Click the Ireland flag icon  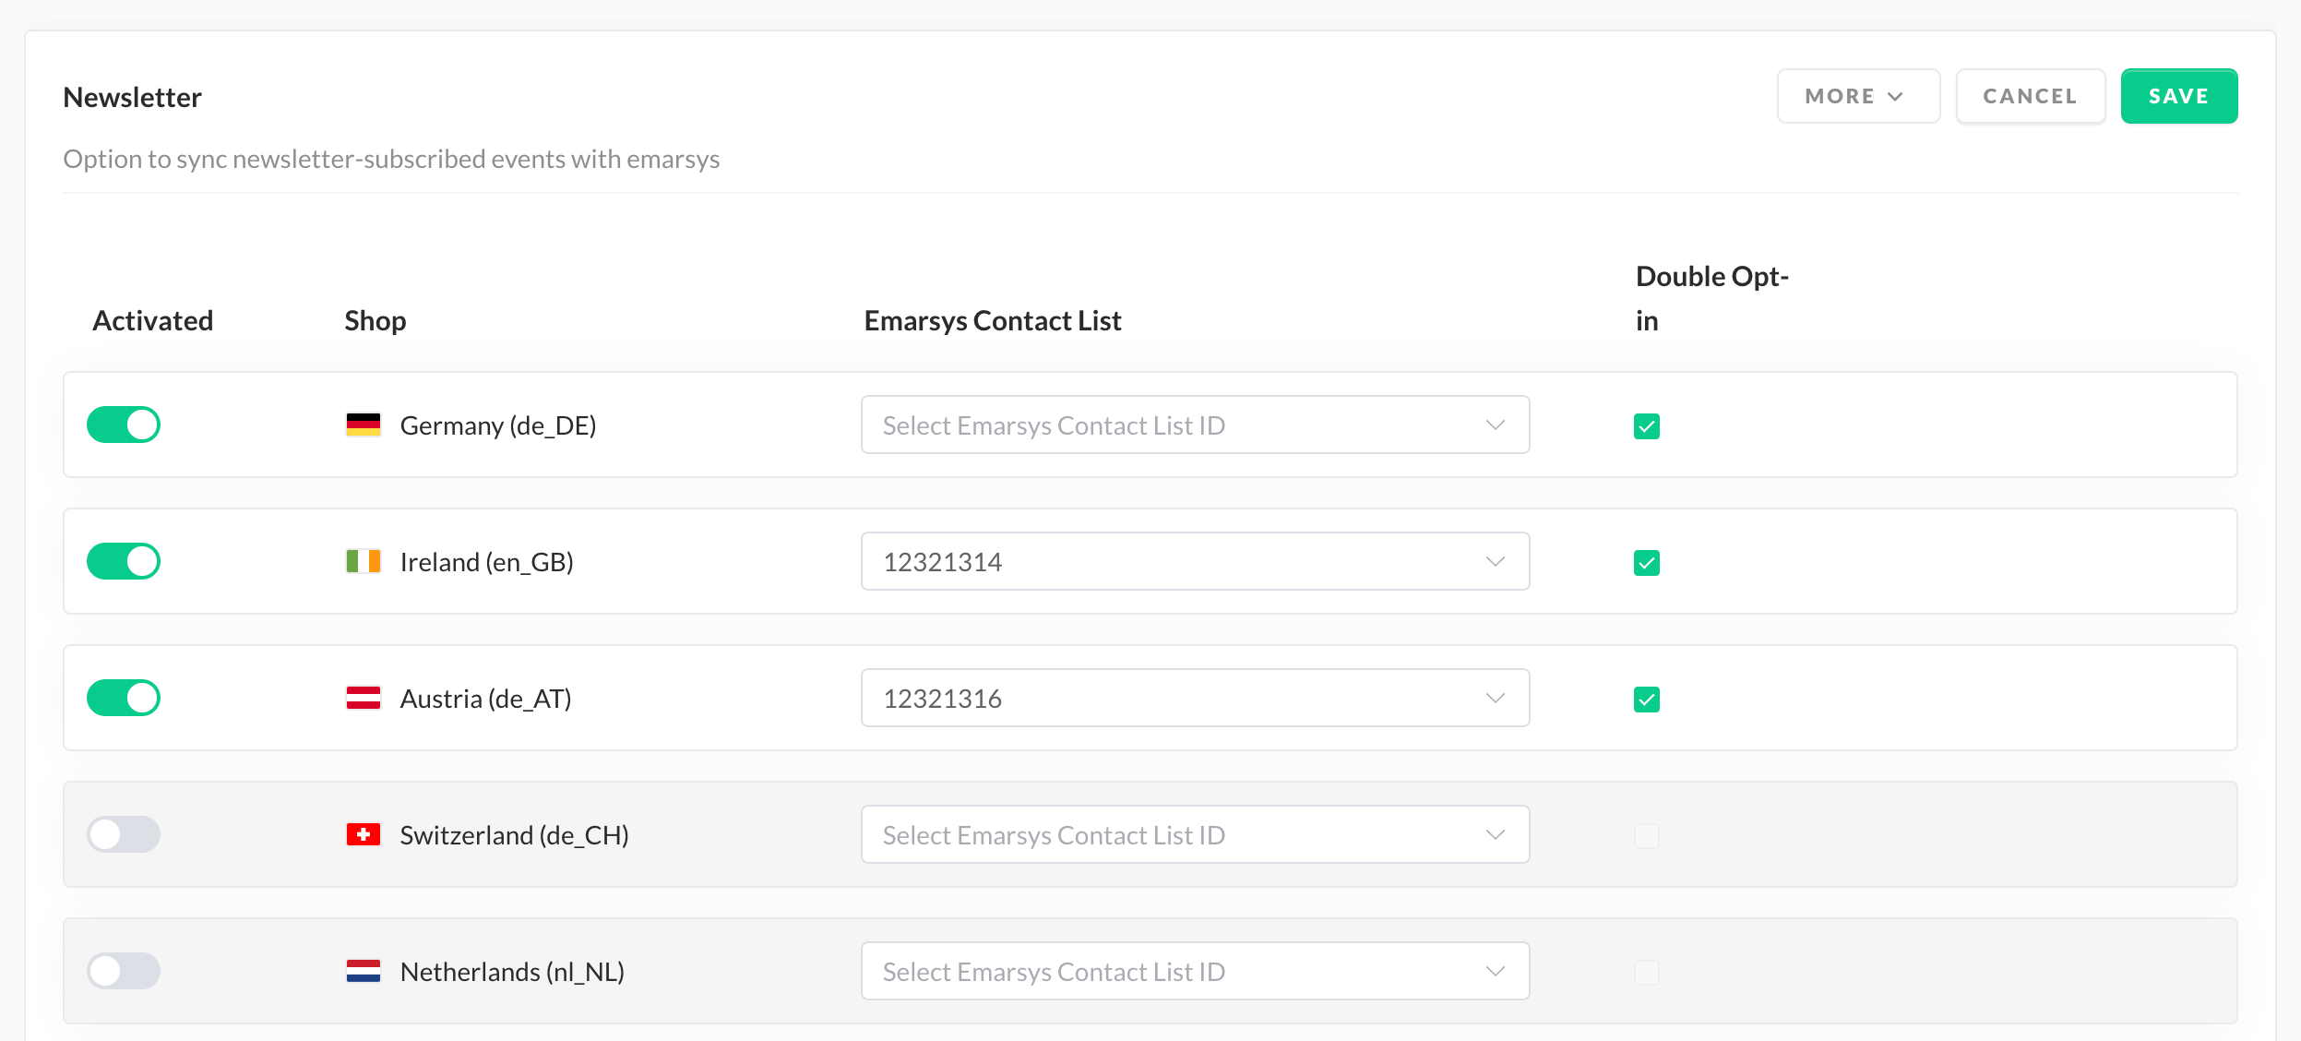[363, 561]
